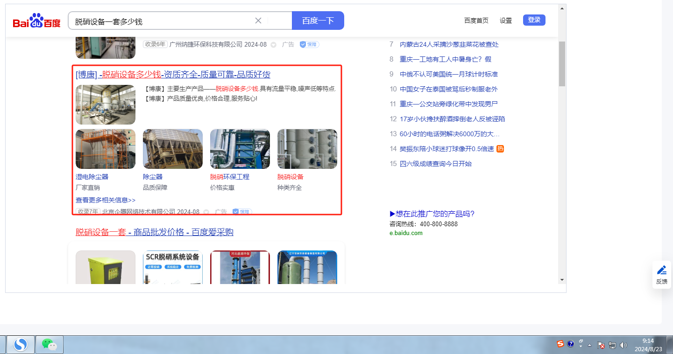Open the thumbnail above 除尘器 品质保障
The height and width of the screenshot is (354, 673).
coord(173,149)
